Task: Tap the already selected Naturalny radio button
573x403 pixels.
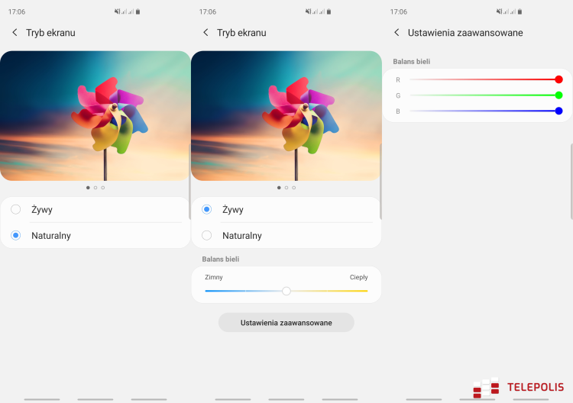Action: click(x=16, y=236)
